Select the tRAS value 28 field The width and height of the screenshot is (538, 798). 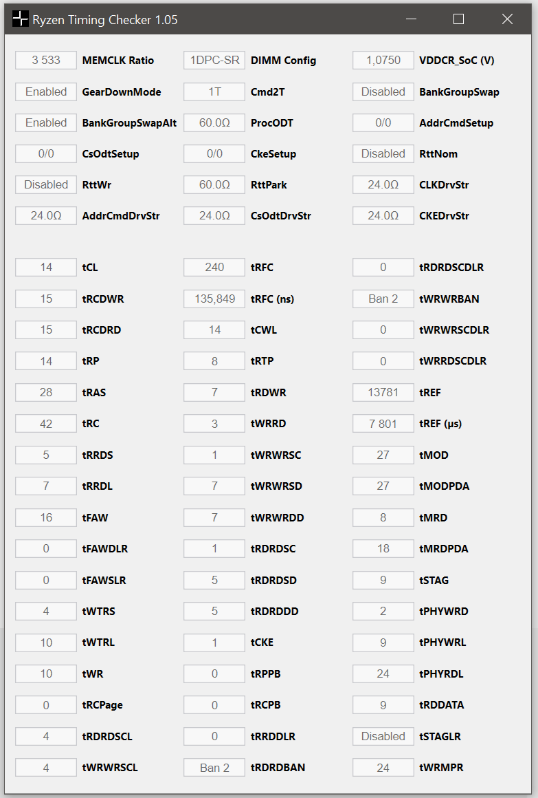click(46, 392)
